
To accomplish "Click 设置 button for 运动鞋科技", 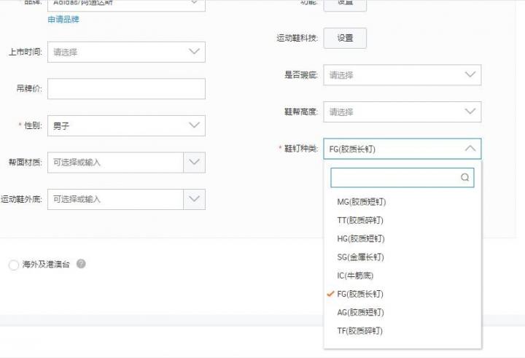I will [345, 38].
